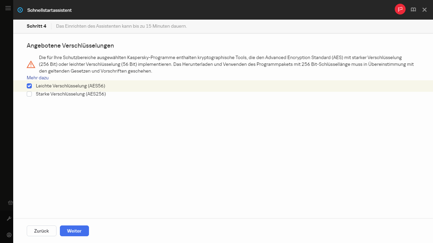Click the Schritt 4 step label
Image resolution: width=433 pixels, height=243 pixels.
(37, 26)
